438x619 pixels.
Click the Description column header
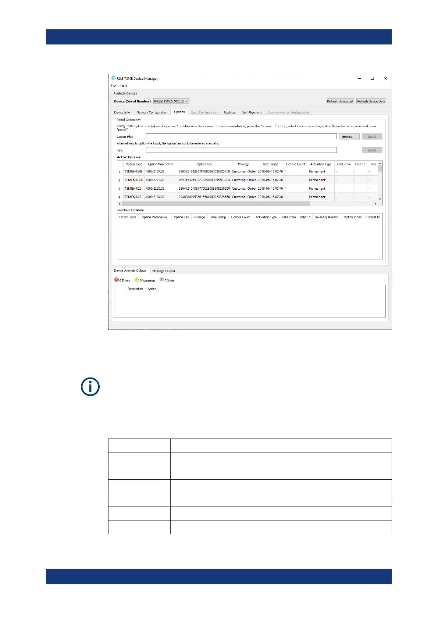coord(135,289)
